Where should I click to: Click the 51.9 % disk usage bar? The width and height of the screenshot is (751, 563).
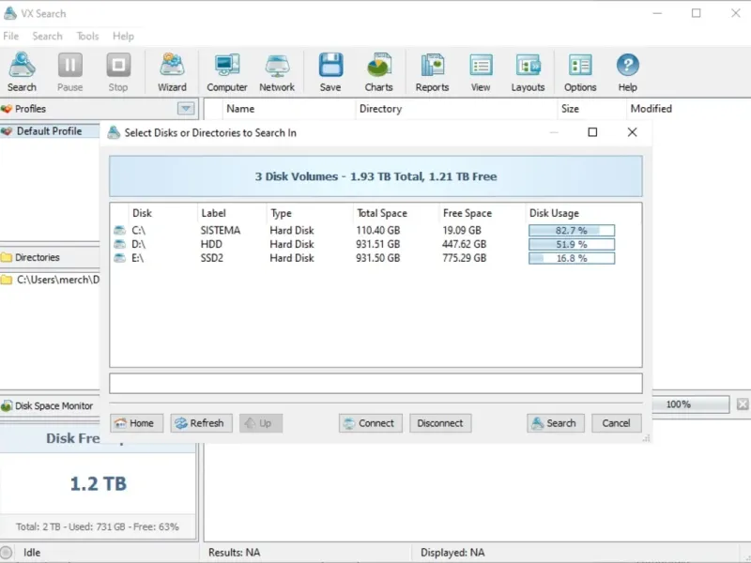point(572,244)
